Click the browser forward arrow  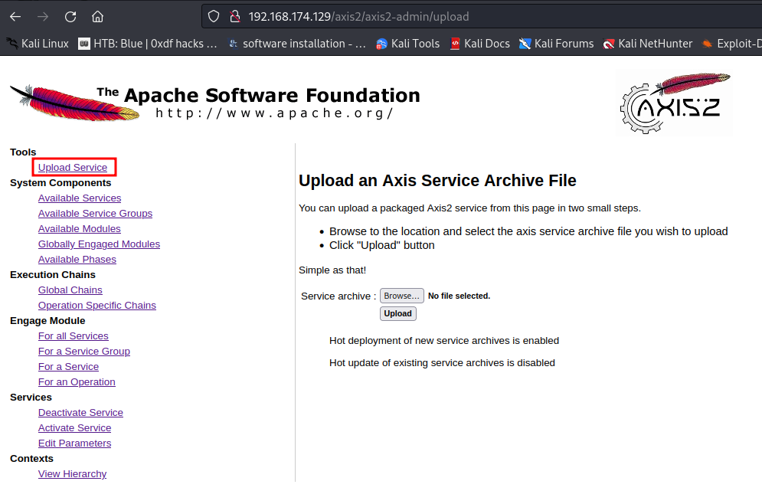(x=43, y=17)
